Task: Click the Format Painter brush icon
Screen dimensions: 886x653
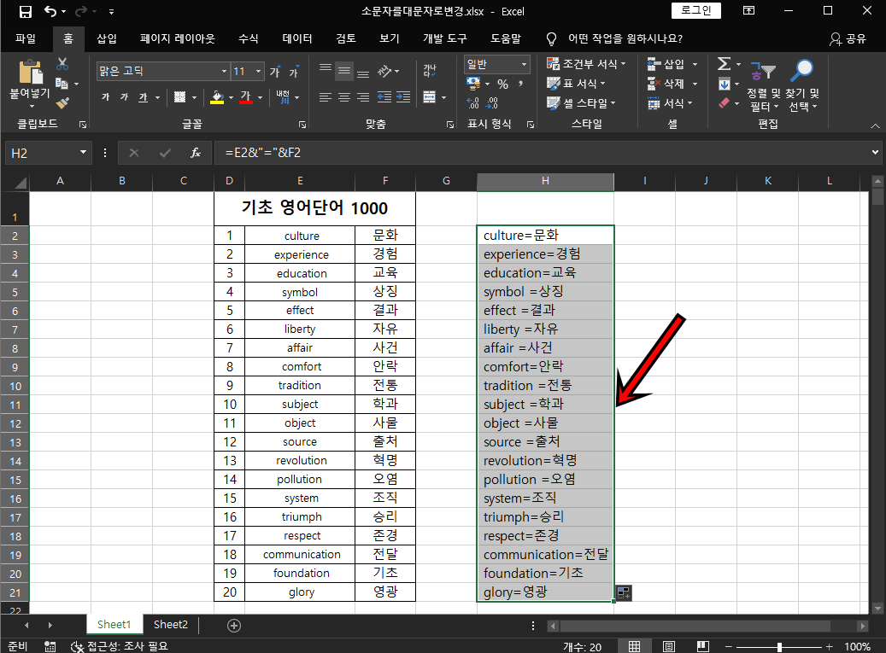Action: [x=62, y=102]
